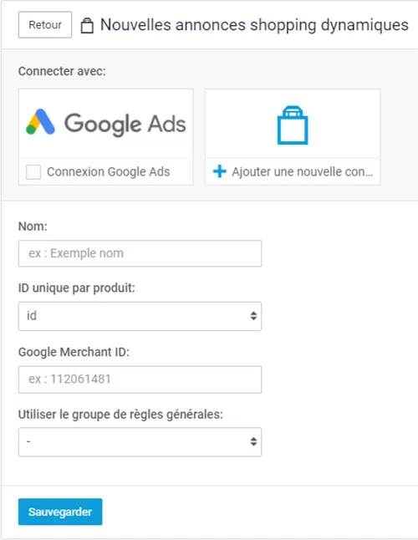Focus the Nom input field

click(140, 253)
